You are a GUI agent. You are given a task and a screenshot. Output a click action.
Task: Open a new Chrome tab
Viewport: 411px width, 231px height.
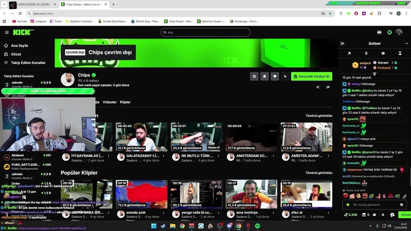tap(113, 4)
